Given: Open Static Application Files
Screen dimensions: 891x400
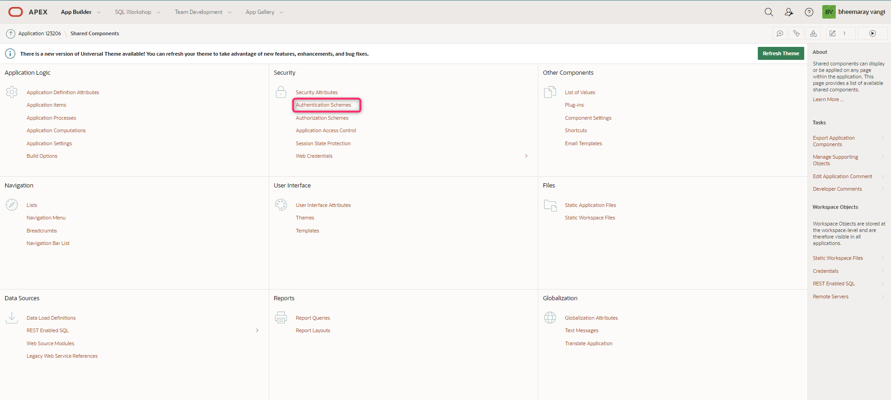Looking at the screenshot, I should (590, 205).
